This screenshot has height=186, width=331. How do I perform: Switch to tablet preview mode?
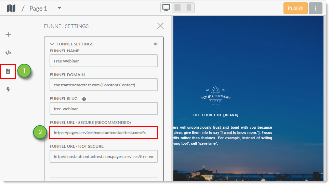177,8
